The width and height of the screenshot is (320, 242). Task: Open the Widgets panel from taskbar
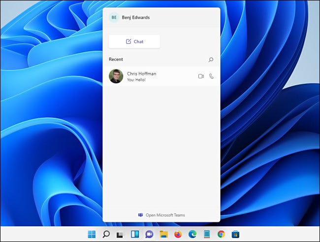coord(134,234)
